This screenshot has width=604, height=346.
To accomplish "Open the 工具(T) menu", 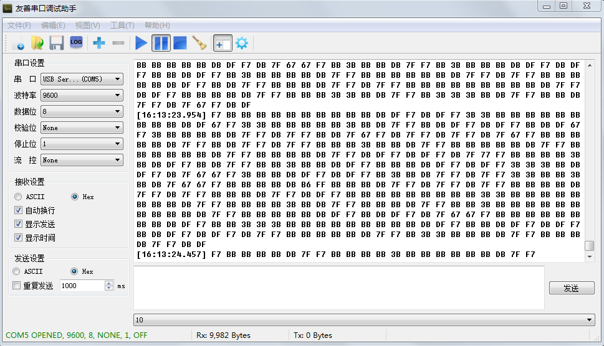I will point(122,26).
